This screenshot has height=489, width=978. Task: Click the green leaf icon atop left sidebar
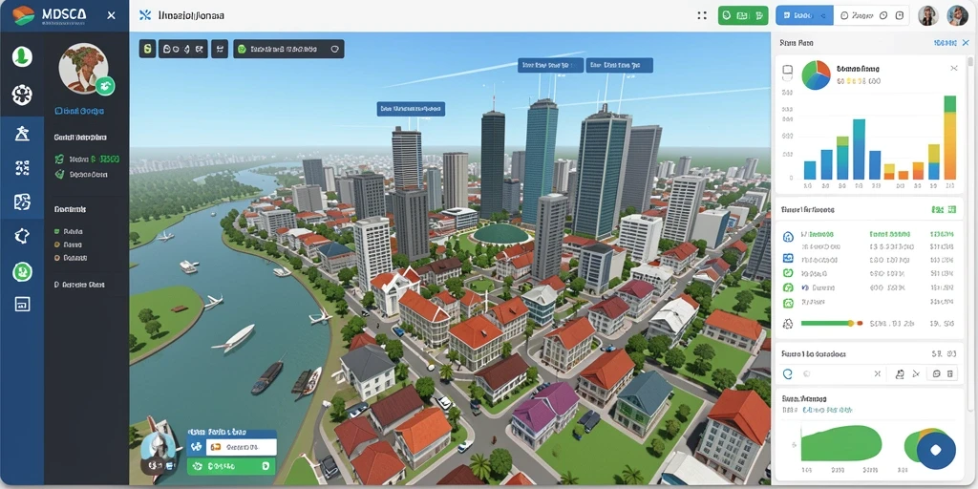(22, 56)
